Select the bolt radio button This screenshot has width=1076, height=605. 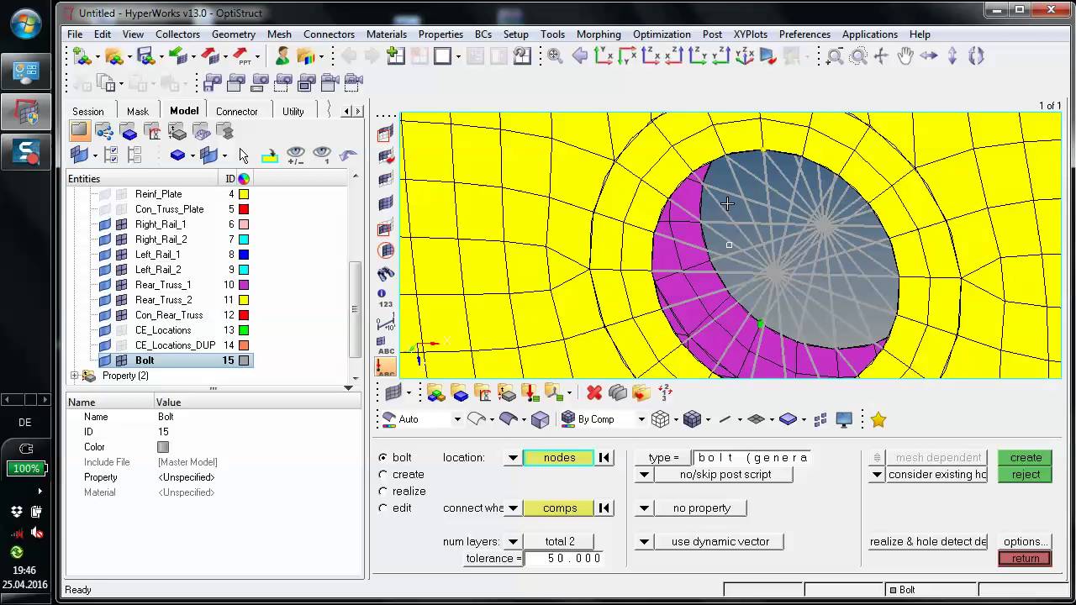[x=383, y=458]
